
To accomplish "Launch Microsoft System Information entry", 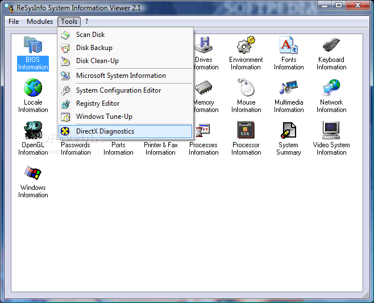I will coord(125,76).
